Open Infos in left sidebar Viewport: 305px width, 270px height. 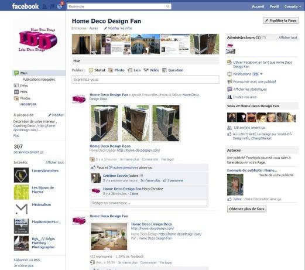pos(20,86)
